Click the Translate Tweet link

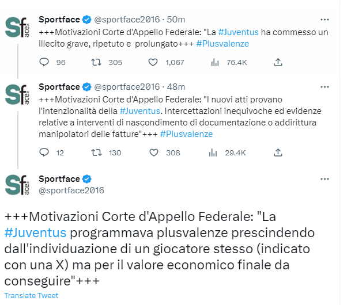[x=31, y=295]
